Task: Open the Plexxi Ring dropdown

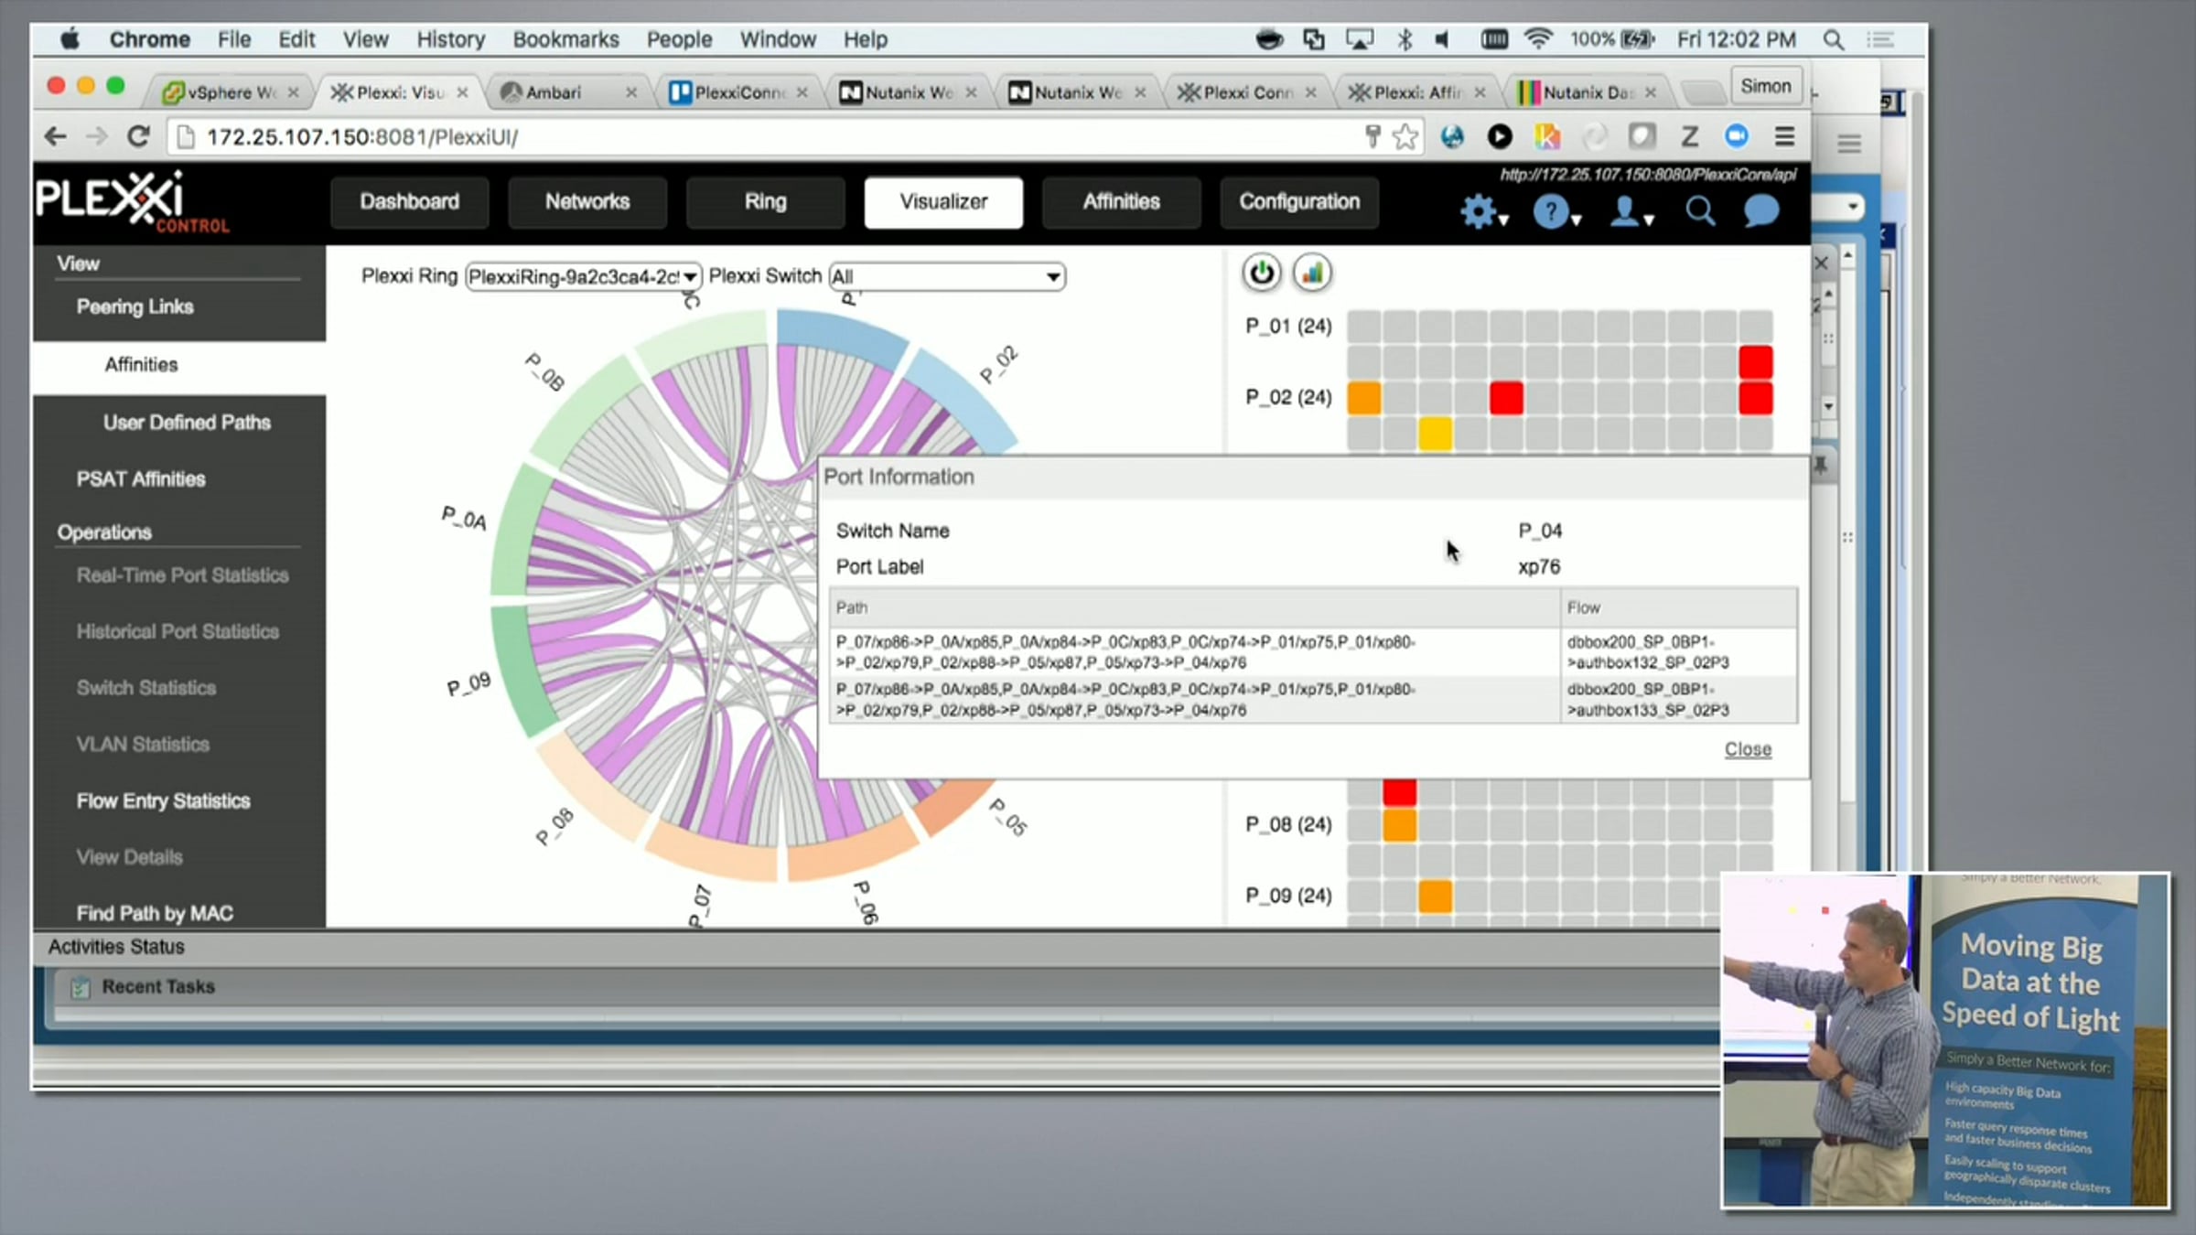Action: click(x=583, y=276)
